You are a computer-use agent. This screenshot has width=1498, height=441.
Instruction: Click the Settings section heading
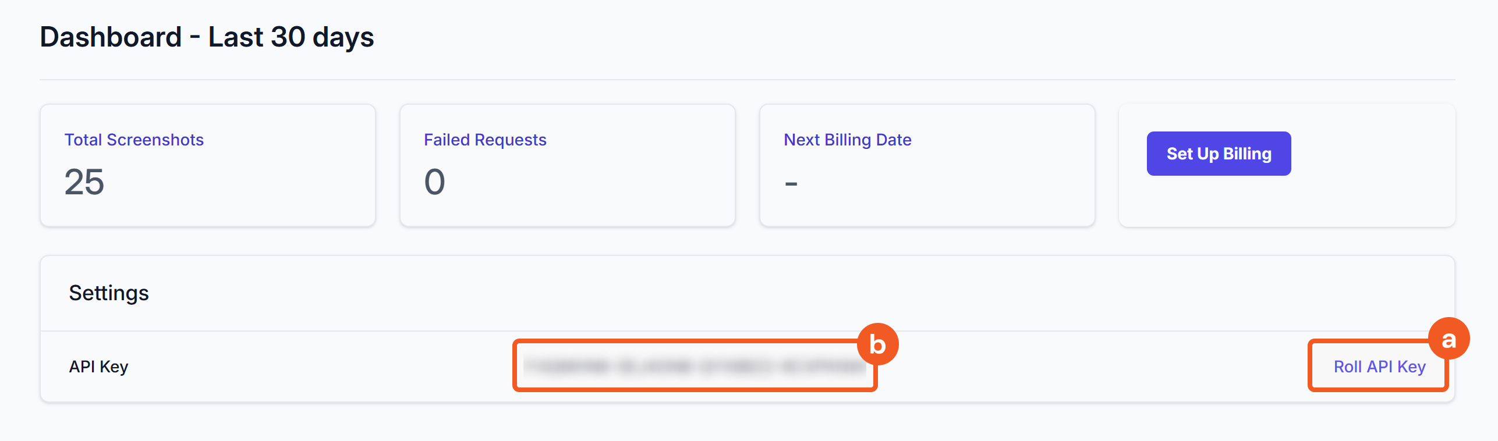(x=109, y=293)
